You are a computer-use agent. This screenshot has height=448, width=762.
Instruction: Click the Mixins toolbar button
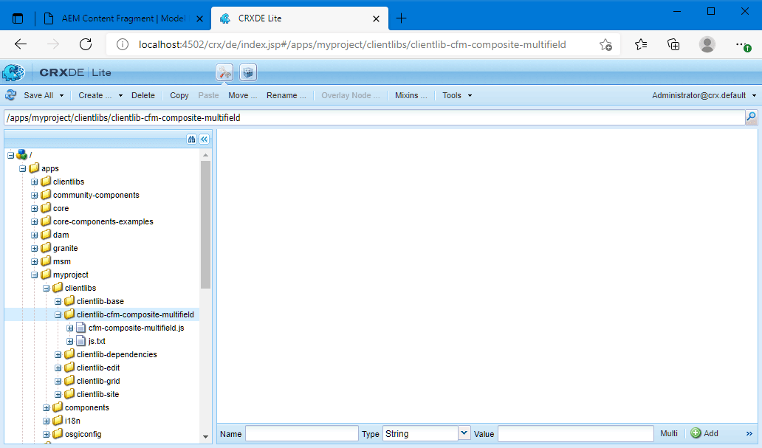click(411, 95)
